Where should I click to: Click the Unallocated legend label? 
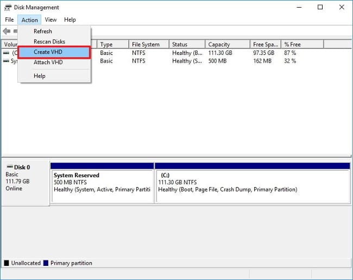pyautogui.click(x=26, y=263)
